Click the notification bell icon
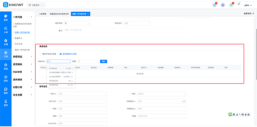The image size is (257, 127). coord(214,5)
